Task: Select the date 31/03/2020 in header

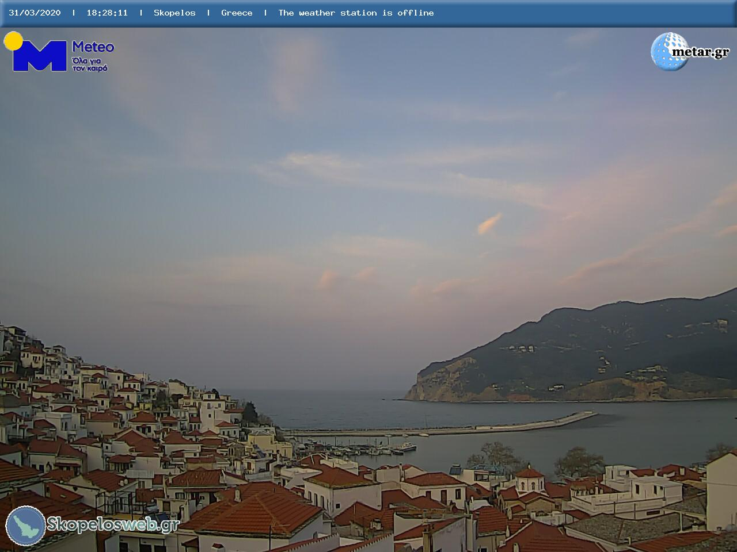Action: click(x=35, y=13)
